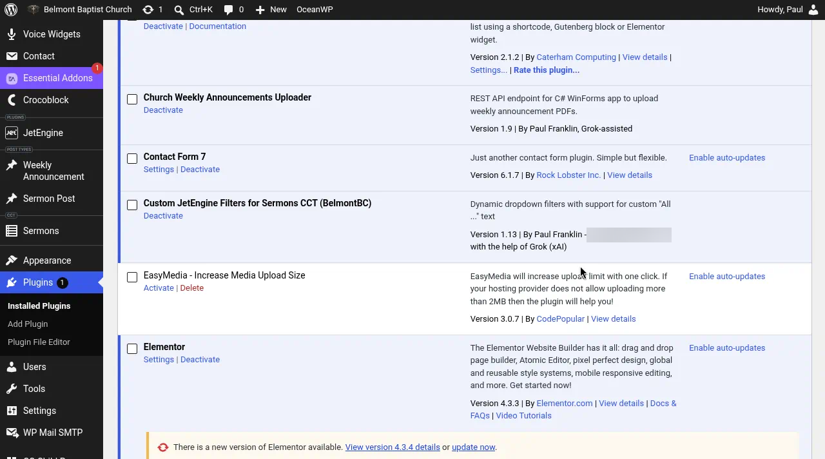Click the Appearance brush icon

pyautogui.click(x=12, y=260)
